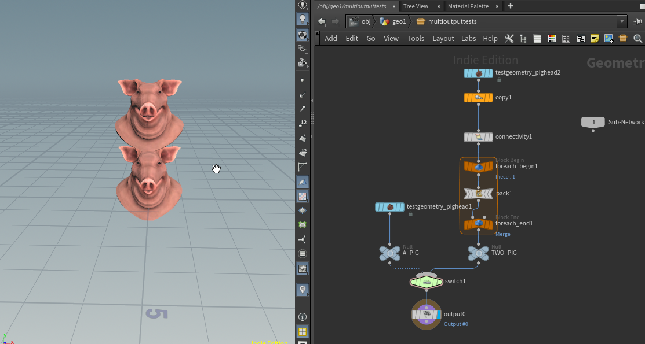Click the background image icon in network toolbar

click(x=608, y=39)
